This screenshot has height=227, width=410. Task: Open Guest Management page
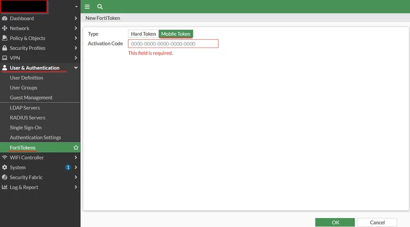(31, 98)
